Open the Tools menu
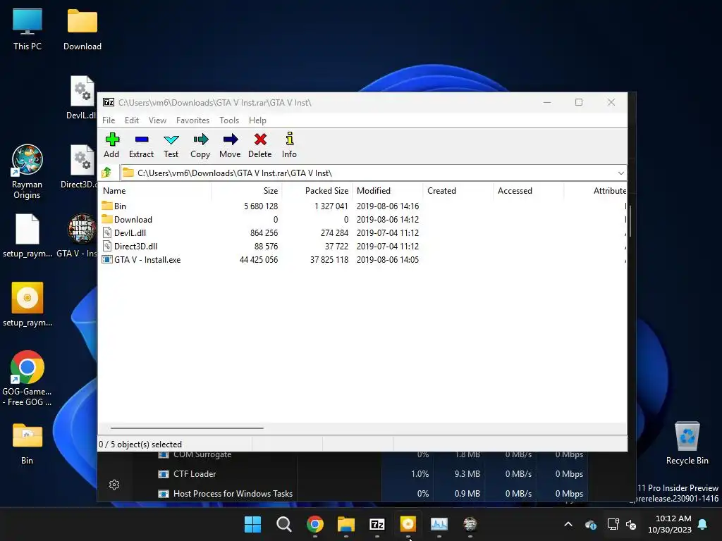The width and height of the screenshot is (722, 541). (x=229, y=120)
